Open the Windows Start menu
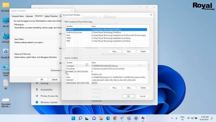This screenshot has width=216, height=122. (73, 118)
